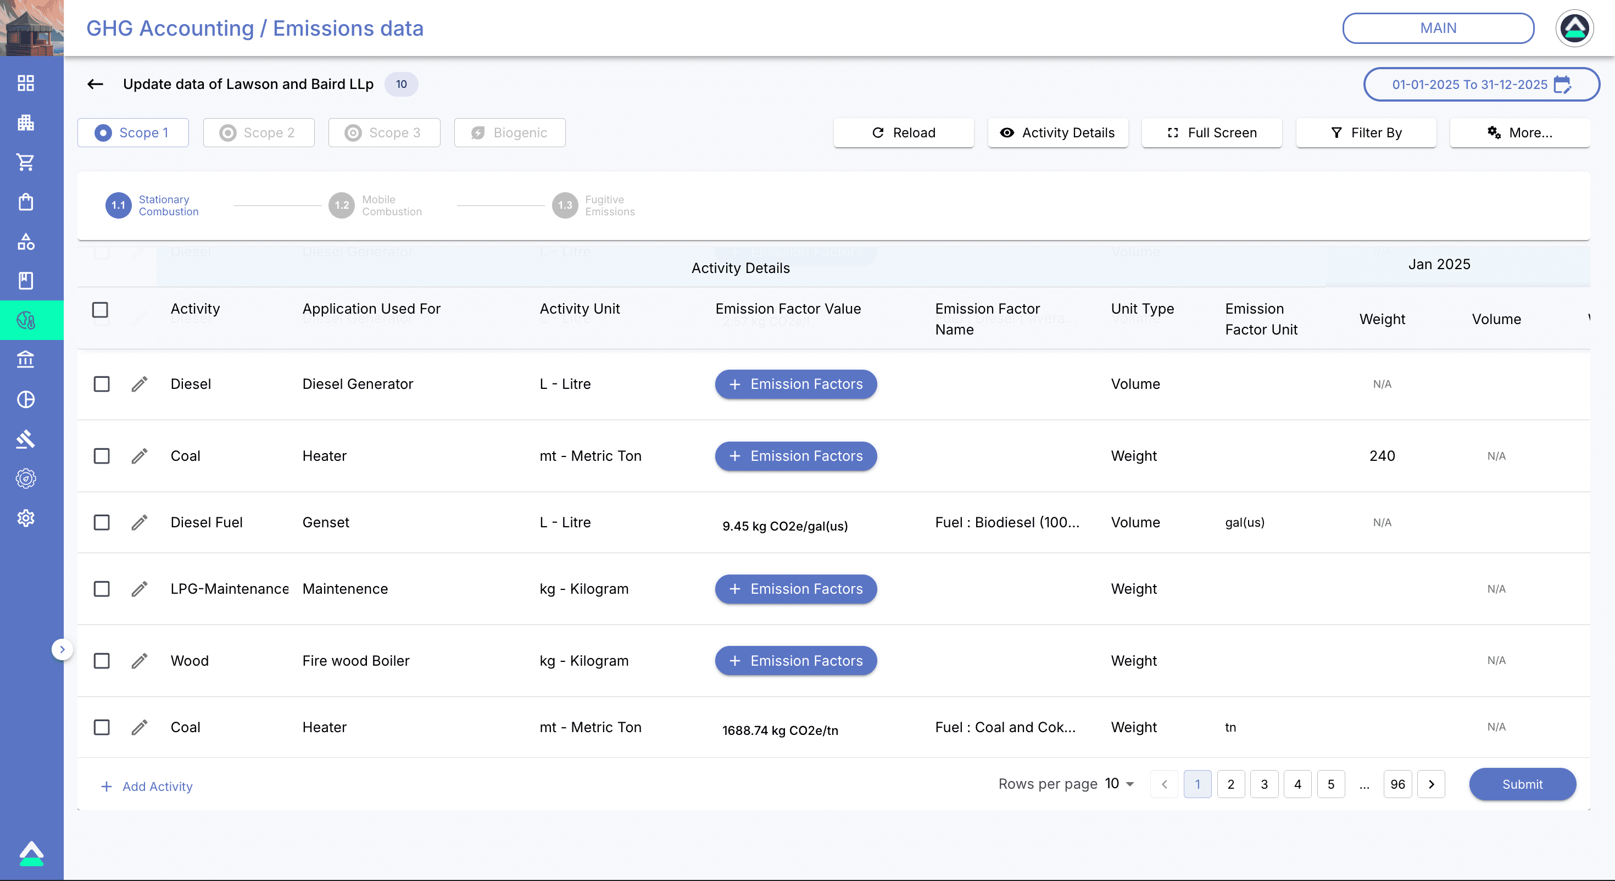
Task: Click the logo at sidebar bottom
Action: pos(31,854)
